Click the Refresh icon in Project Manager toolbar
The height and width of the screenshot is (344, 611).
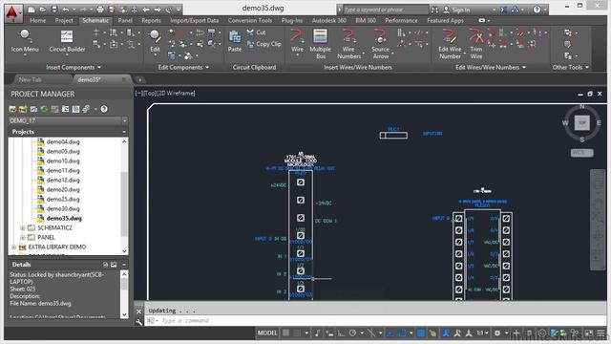click(44, 109)
